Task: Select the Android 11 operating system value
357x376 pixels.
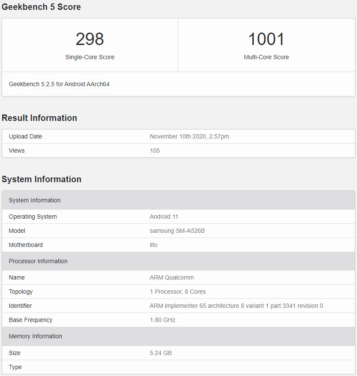Action: tap(164, 217)
